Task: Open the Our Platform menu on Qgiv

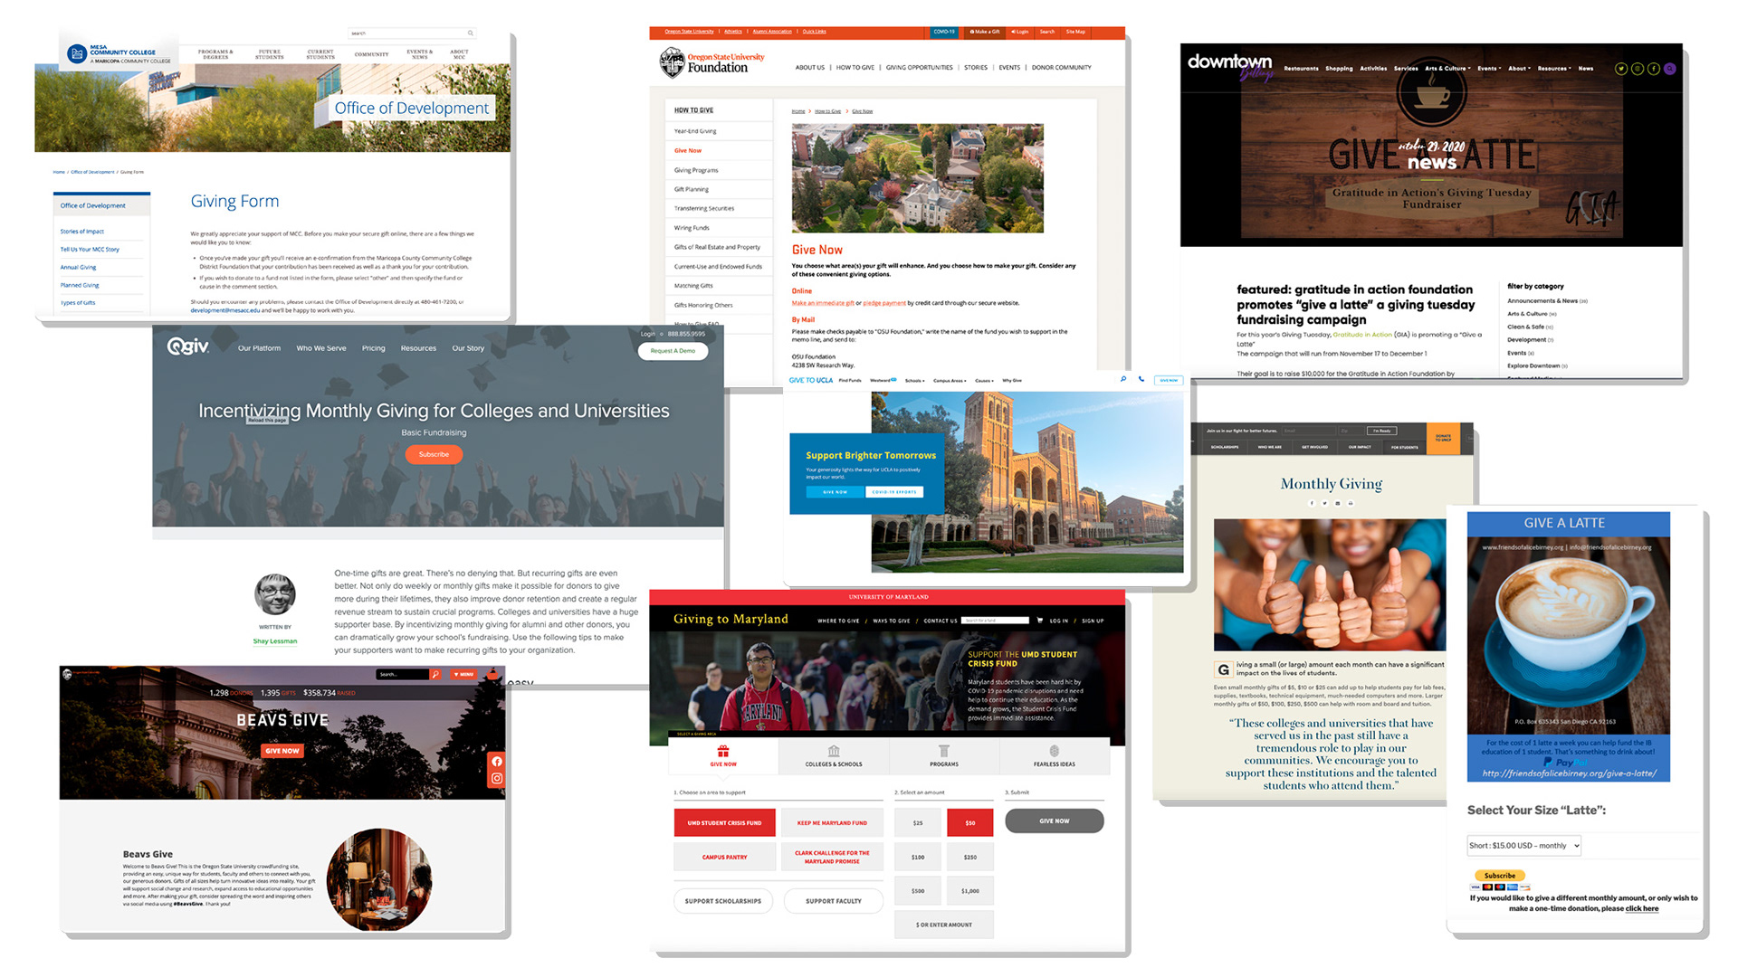Action: pyautogui.click(x=259, y=348)
